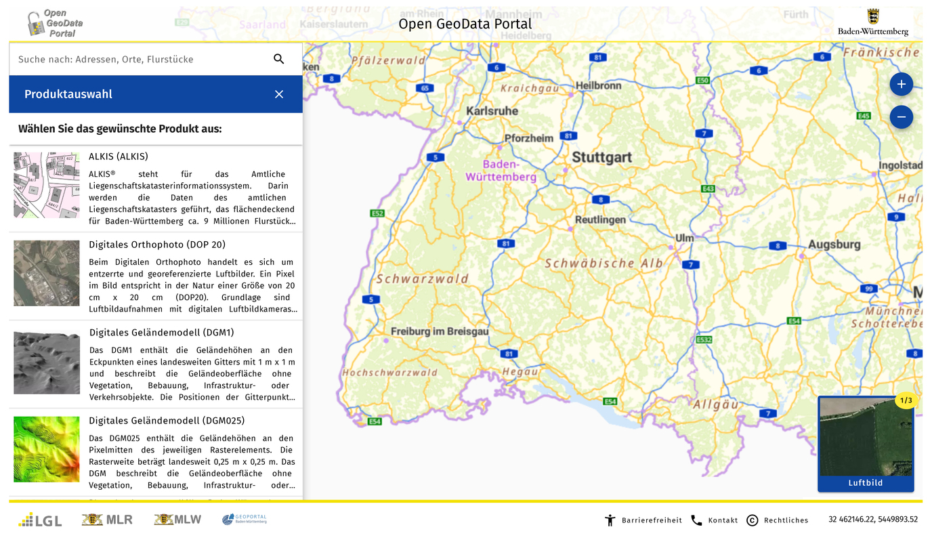Screen dimensions: 932x542
Task: Switch basemap via Luftbild thumbnail
Action: click(x=866, y=444)
